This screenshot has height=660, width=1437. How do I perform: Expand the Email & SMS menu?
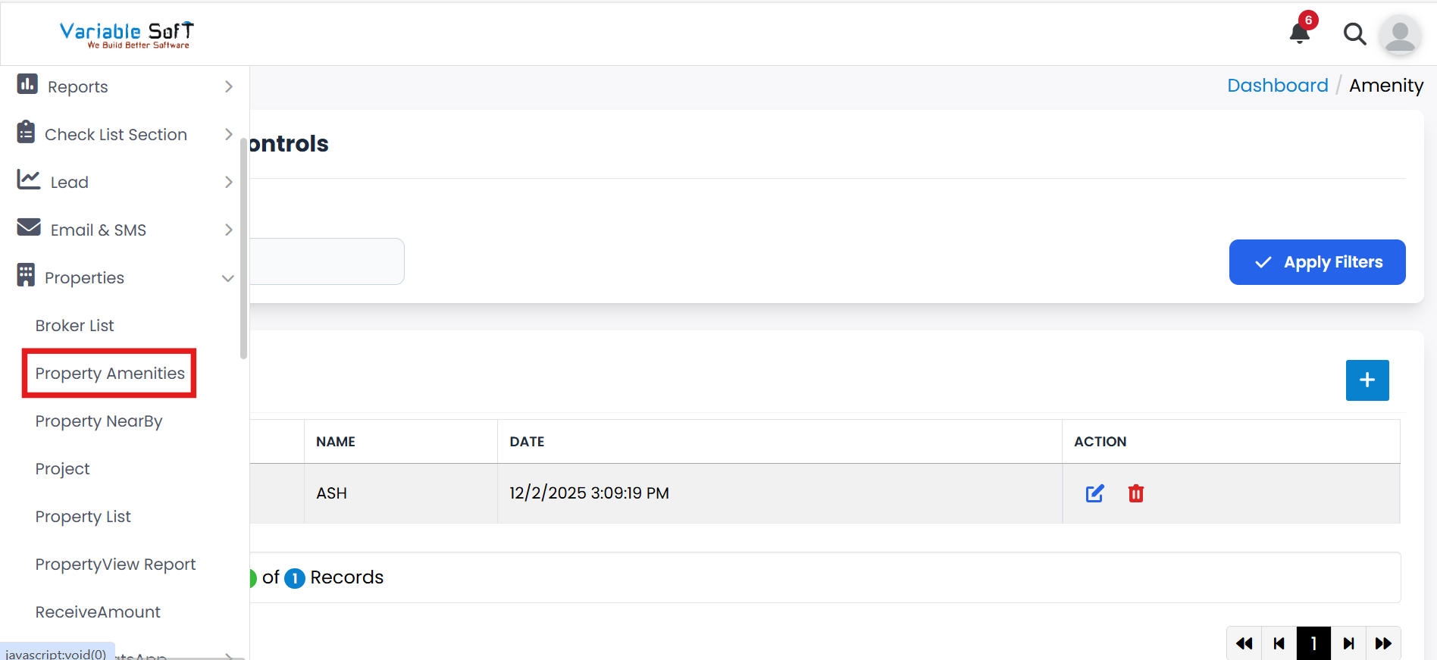tap(125, 230)
